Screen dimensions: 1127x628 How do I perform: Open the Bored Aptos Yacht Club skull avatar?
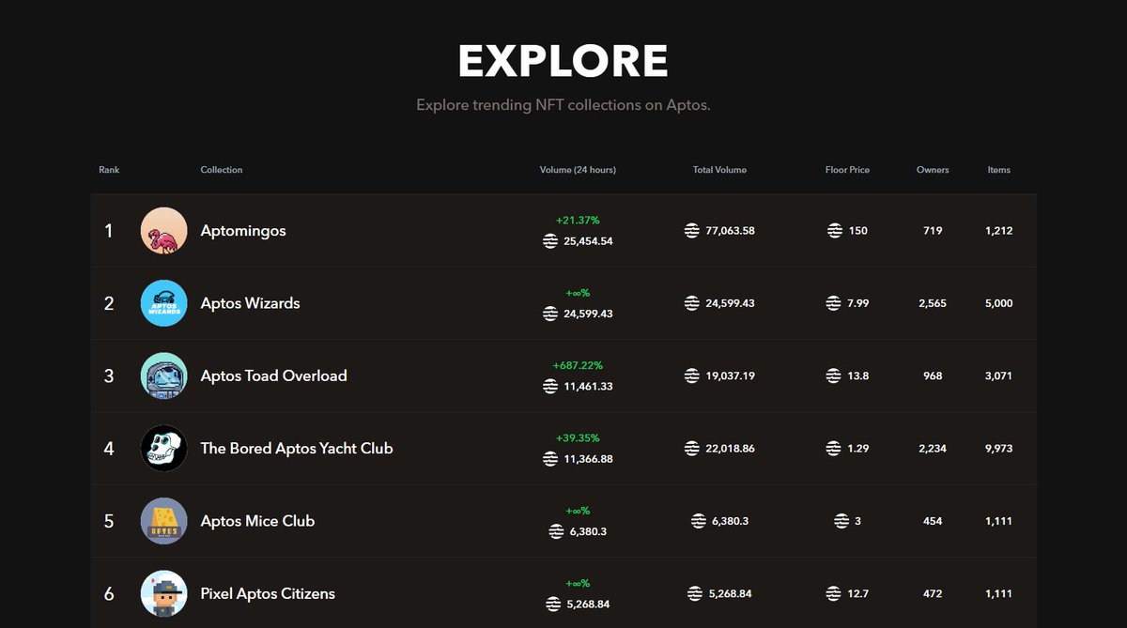coord(163,449)
